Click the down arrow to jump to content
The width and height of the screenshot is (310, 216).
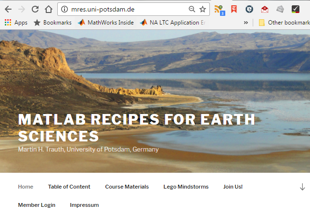pyautogui.click(x=302, y=187)
